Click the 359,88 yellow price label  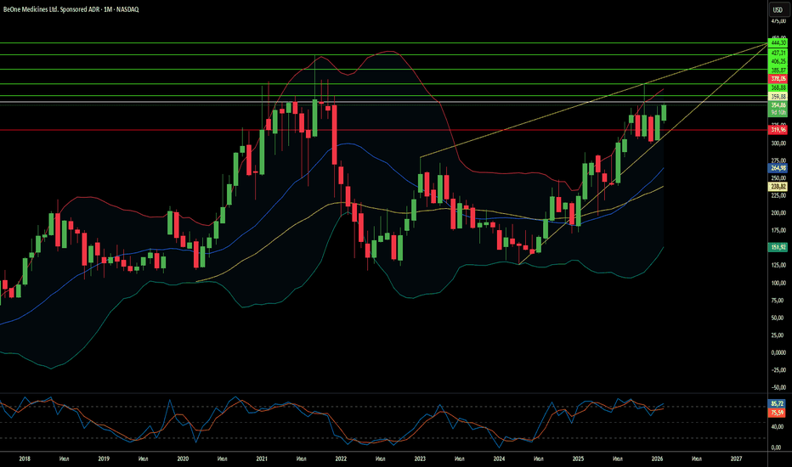point(778,97)
